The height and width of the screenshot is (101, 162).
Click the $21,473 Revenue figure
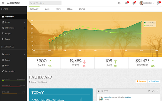click(143, 61)
